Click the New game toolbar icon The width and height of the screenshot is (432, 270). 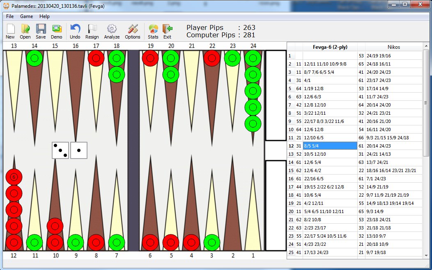10,31
